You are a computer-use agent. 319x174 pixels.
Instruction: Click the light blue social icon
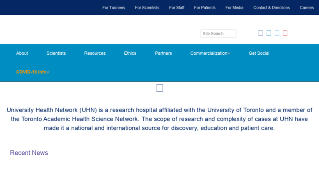coord(277,33)
